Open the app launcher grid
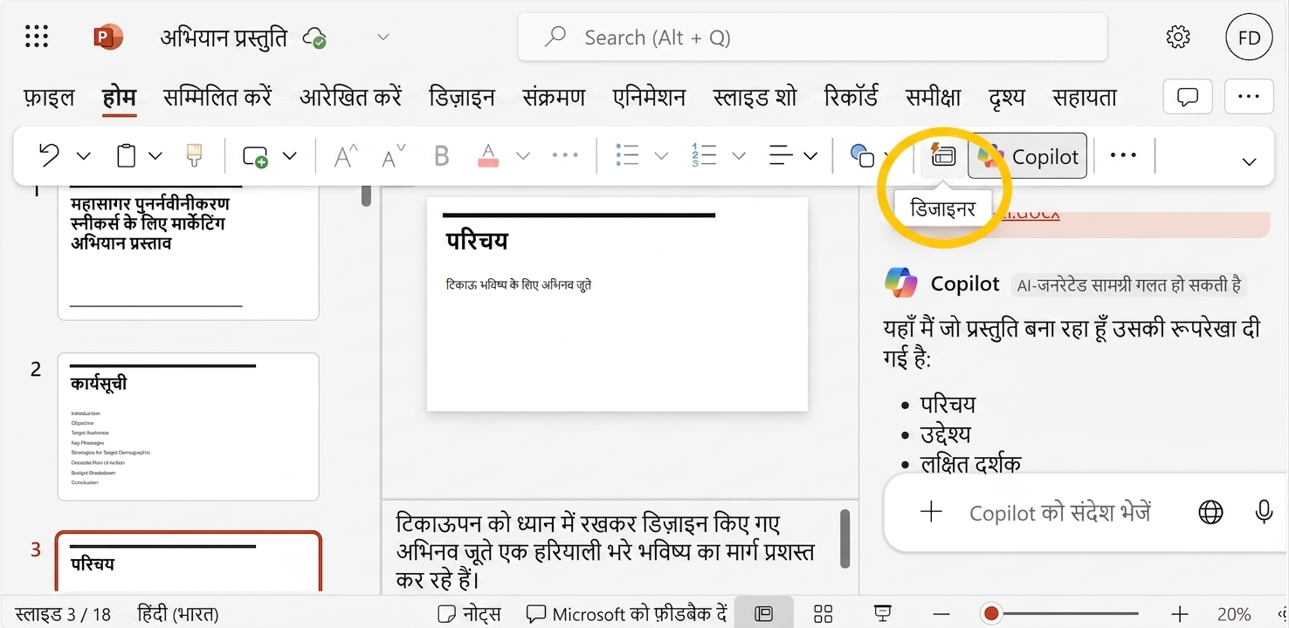Viewport: 1289px width, 628px height. pos(37,37)
